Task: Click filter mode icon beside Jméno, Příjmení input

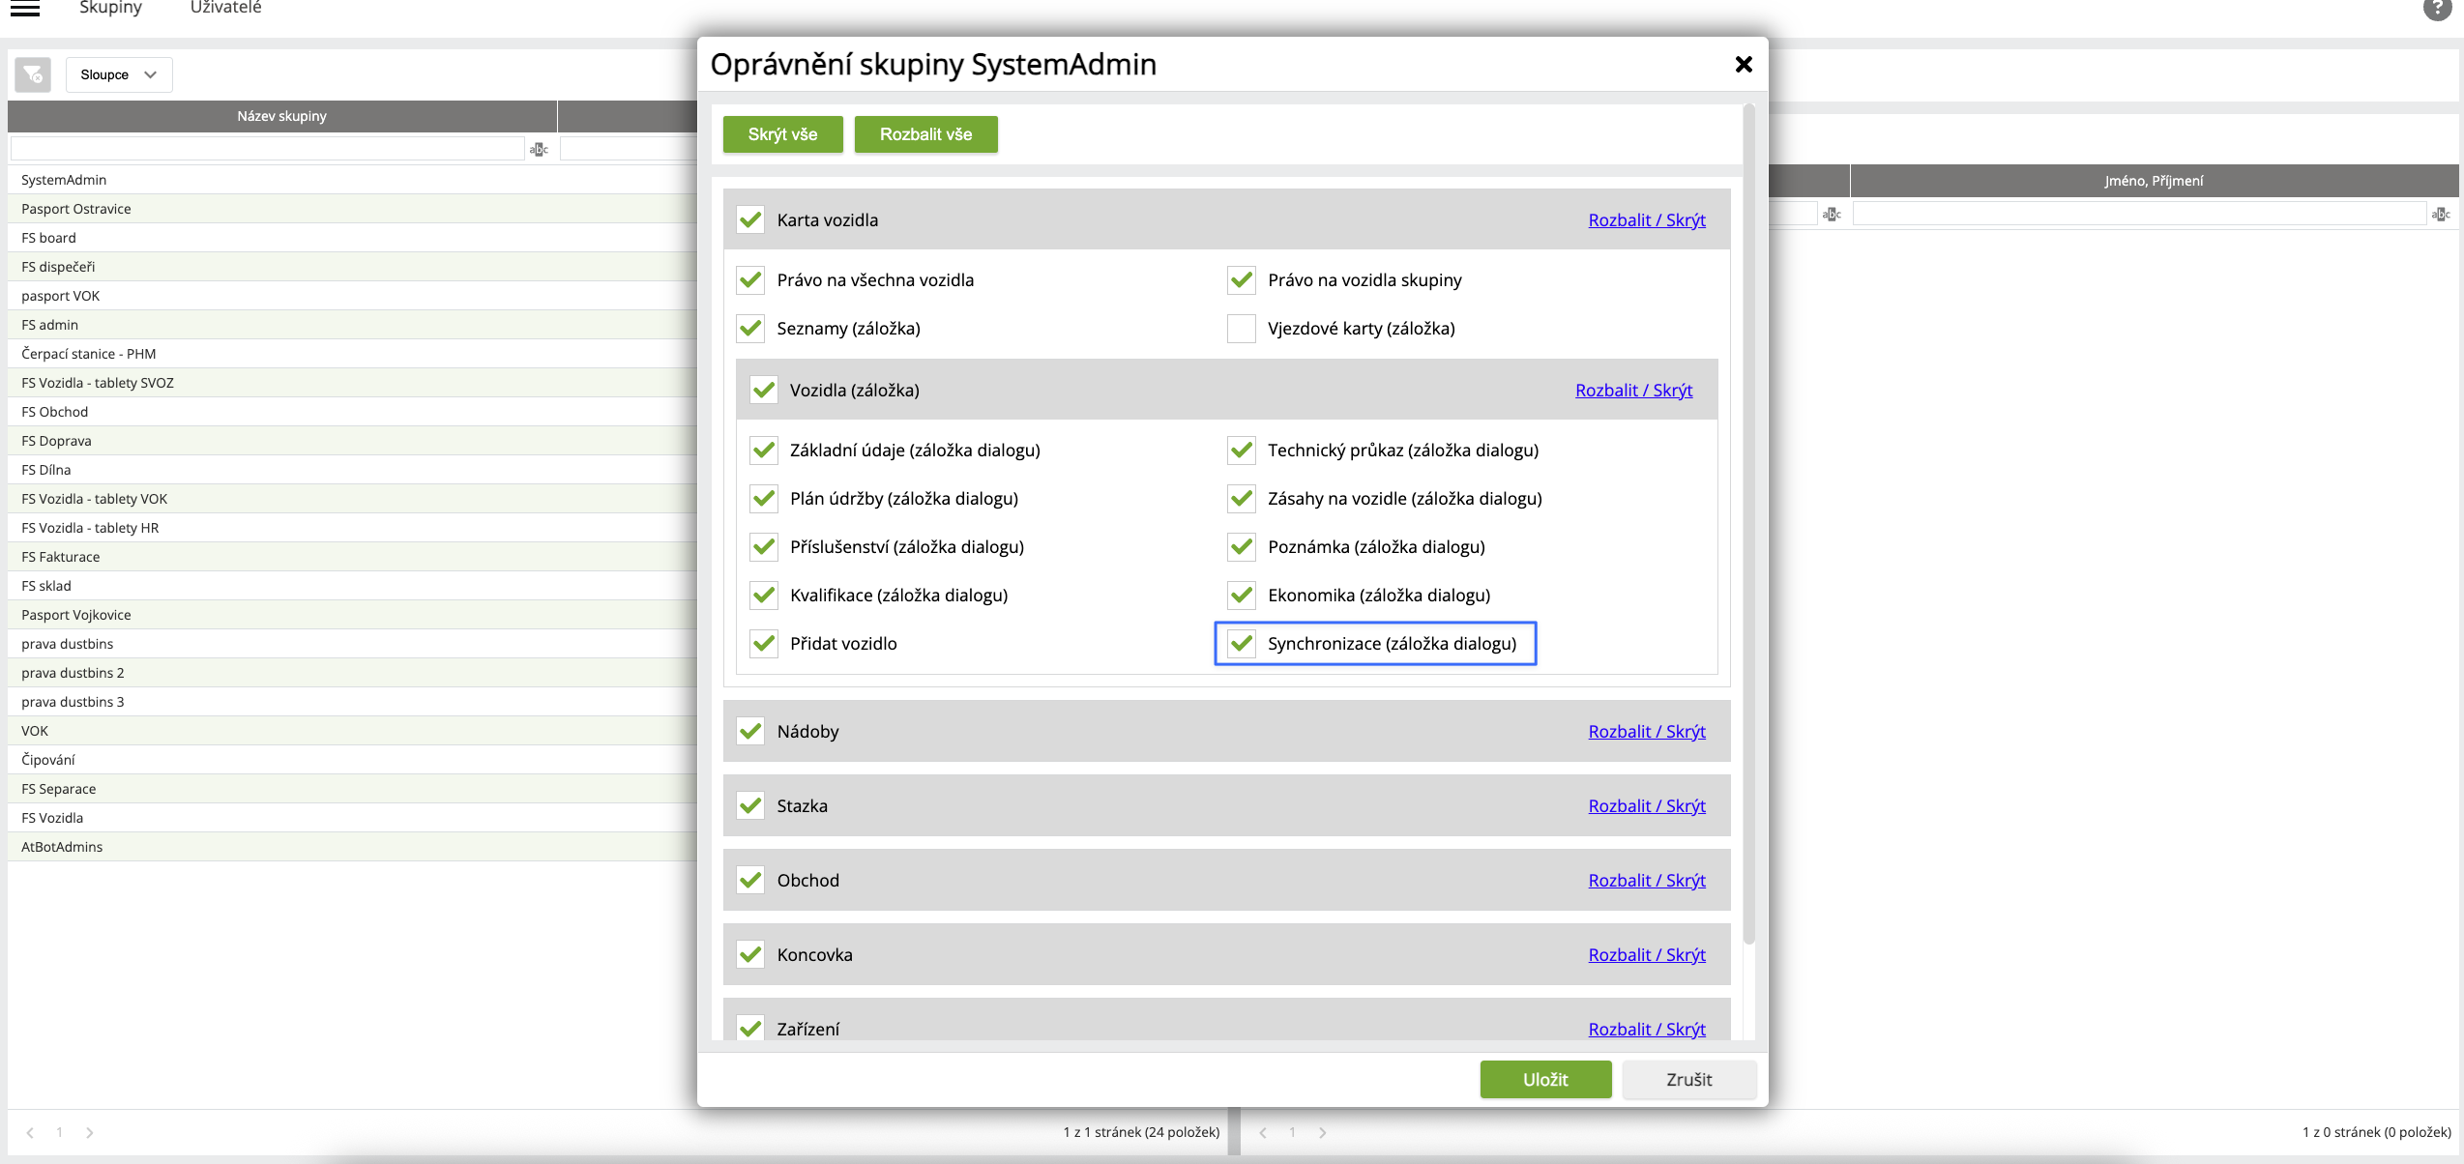Action: click(2441, 214)
